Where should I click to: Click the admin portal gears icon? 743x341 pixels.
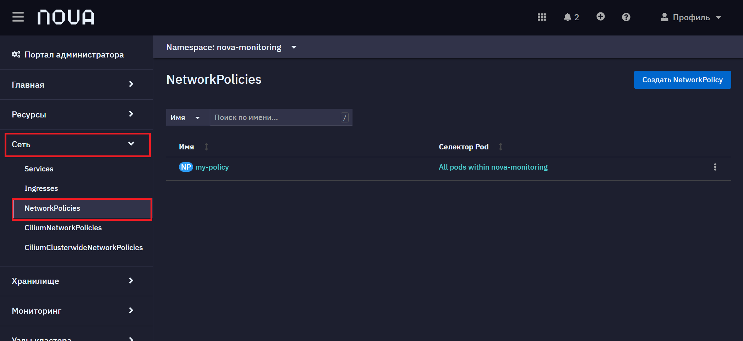(16, 54)
